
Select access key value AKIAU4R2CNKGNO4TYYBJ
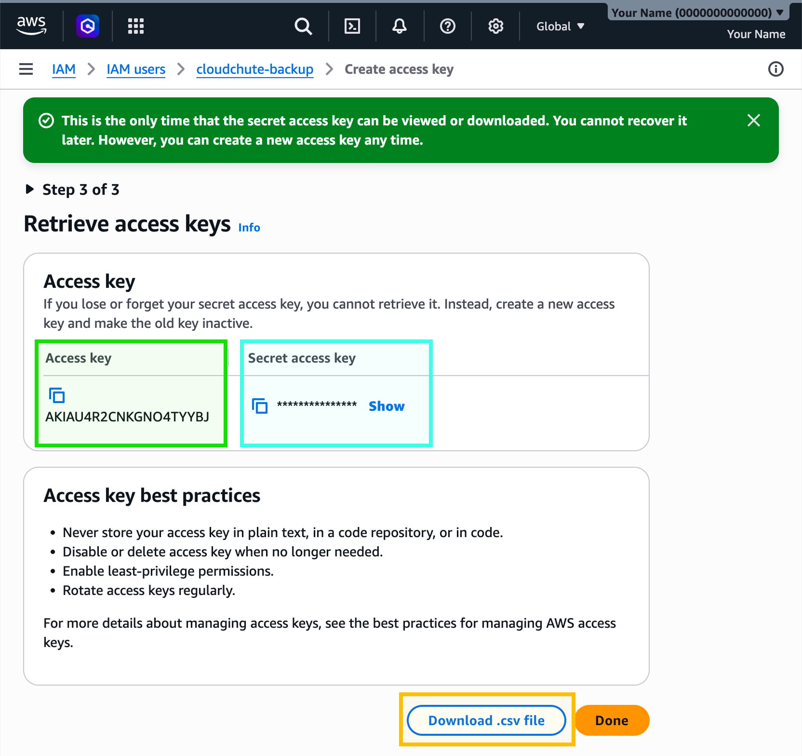point(127,417)
